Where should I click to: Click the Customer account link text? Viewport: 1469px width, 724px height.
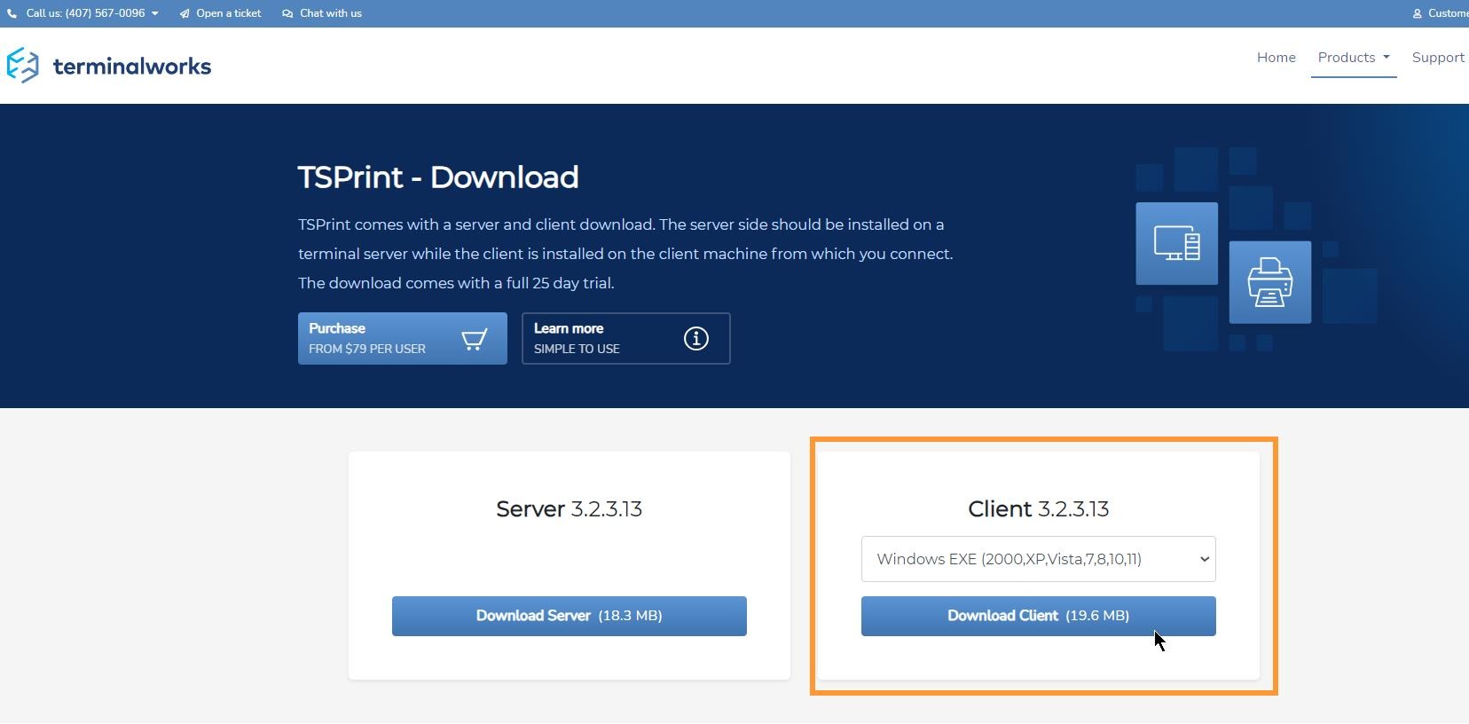point(1449,13)
